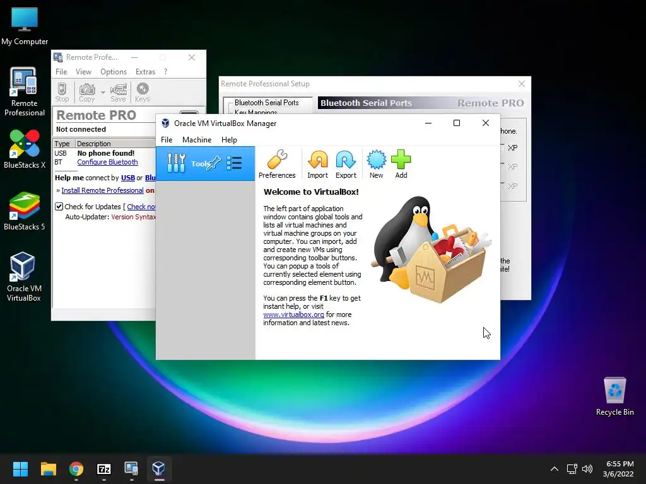Select the Tools item in VirtualBox sidebar

point(205,163)
